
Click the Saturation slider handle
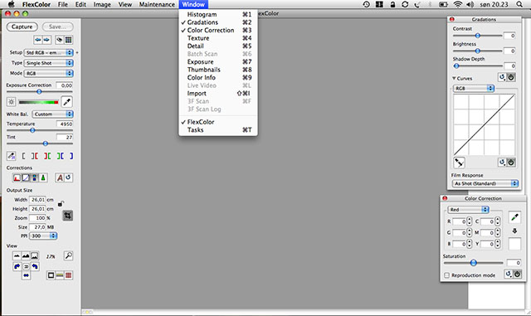coord(474,262)
